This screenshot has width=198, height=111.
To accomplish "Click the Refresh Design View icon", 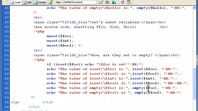I will click(123, 2).
